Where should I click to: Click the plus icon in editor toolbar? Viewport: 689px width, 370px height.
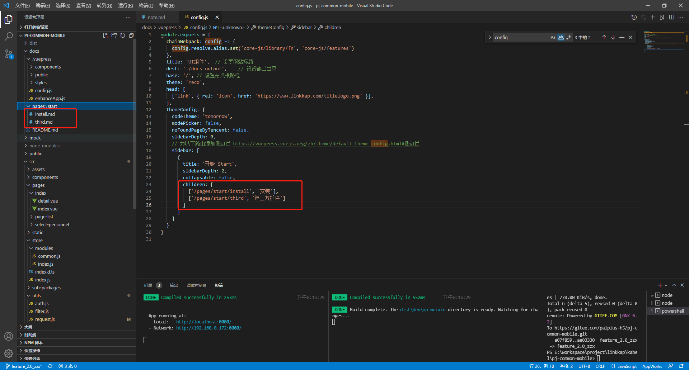click(653, 17)
